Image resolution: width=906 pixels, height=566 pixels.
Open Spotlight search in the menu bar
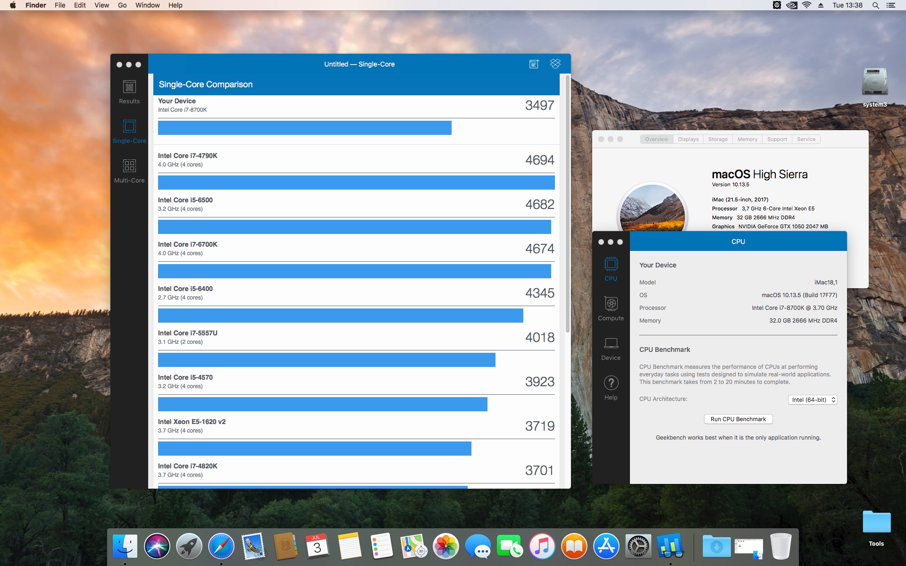(x=875, y=5)
